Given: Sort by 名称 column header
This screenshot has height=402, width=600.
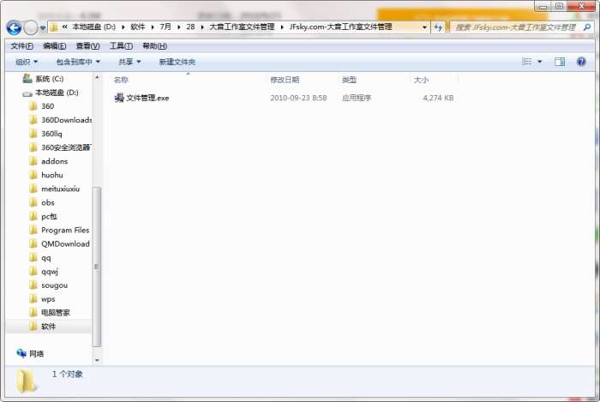Looking at the screenshot, I should point(121,80).
